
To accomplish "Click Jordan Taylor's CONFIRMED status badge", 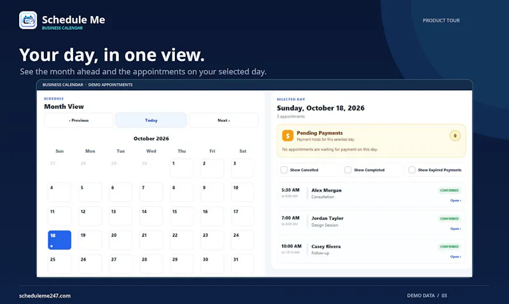I will click(x=449, y=218).
